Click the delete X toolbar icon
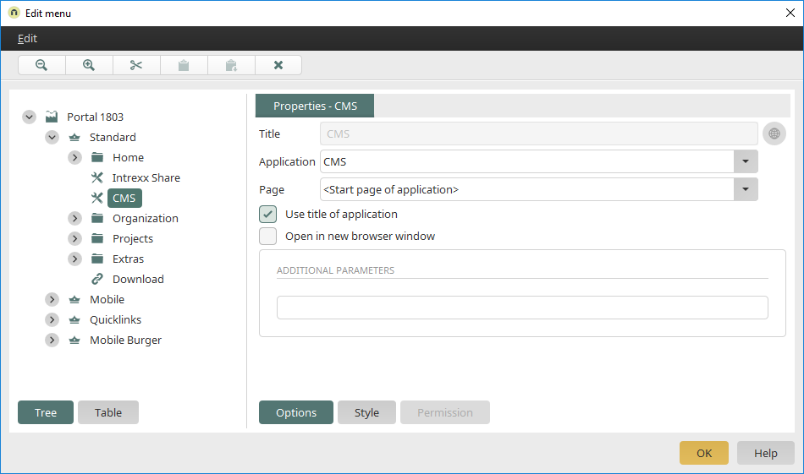 (x=278, y=65)
